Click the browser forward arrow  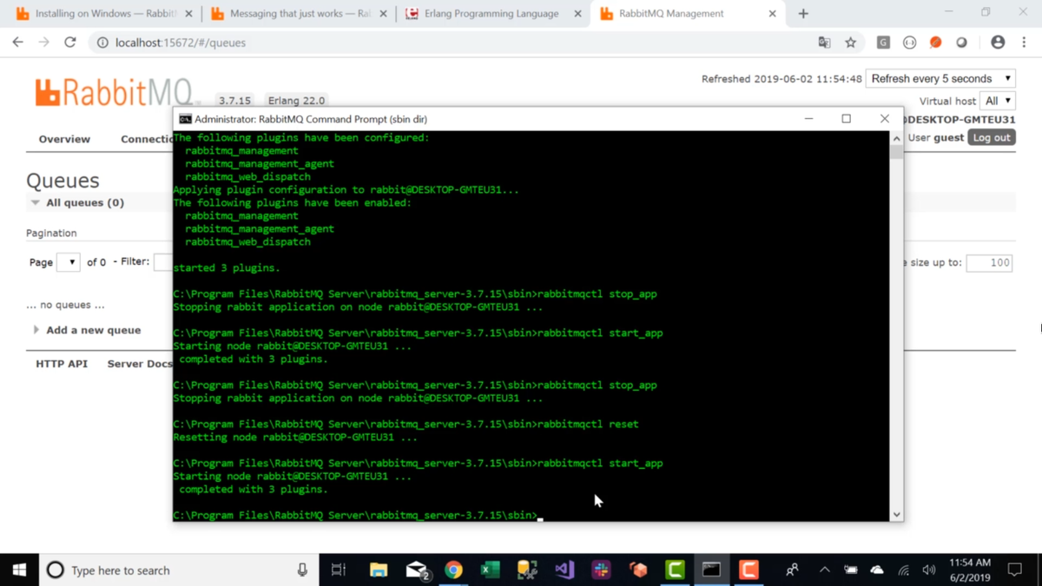[43, 43]
